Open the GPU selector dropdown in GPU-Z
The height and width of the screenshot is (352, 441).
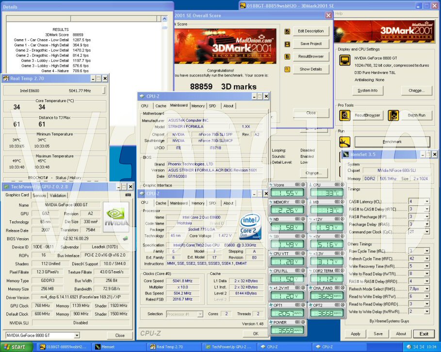point(77,335)
